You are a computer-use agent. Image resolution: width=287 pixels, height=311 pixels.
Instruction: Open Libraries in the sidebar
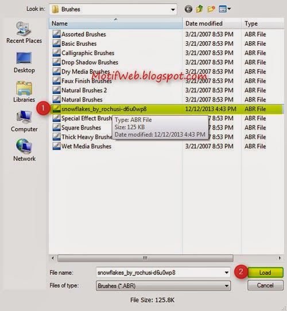tap(24, 92)
